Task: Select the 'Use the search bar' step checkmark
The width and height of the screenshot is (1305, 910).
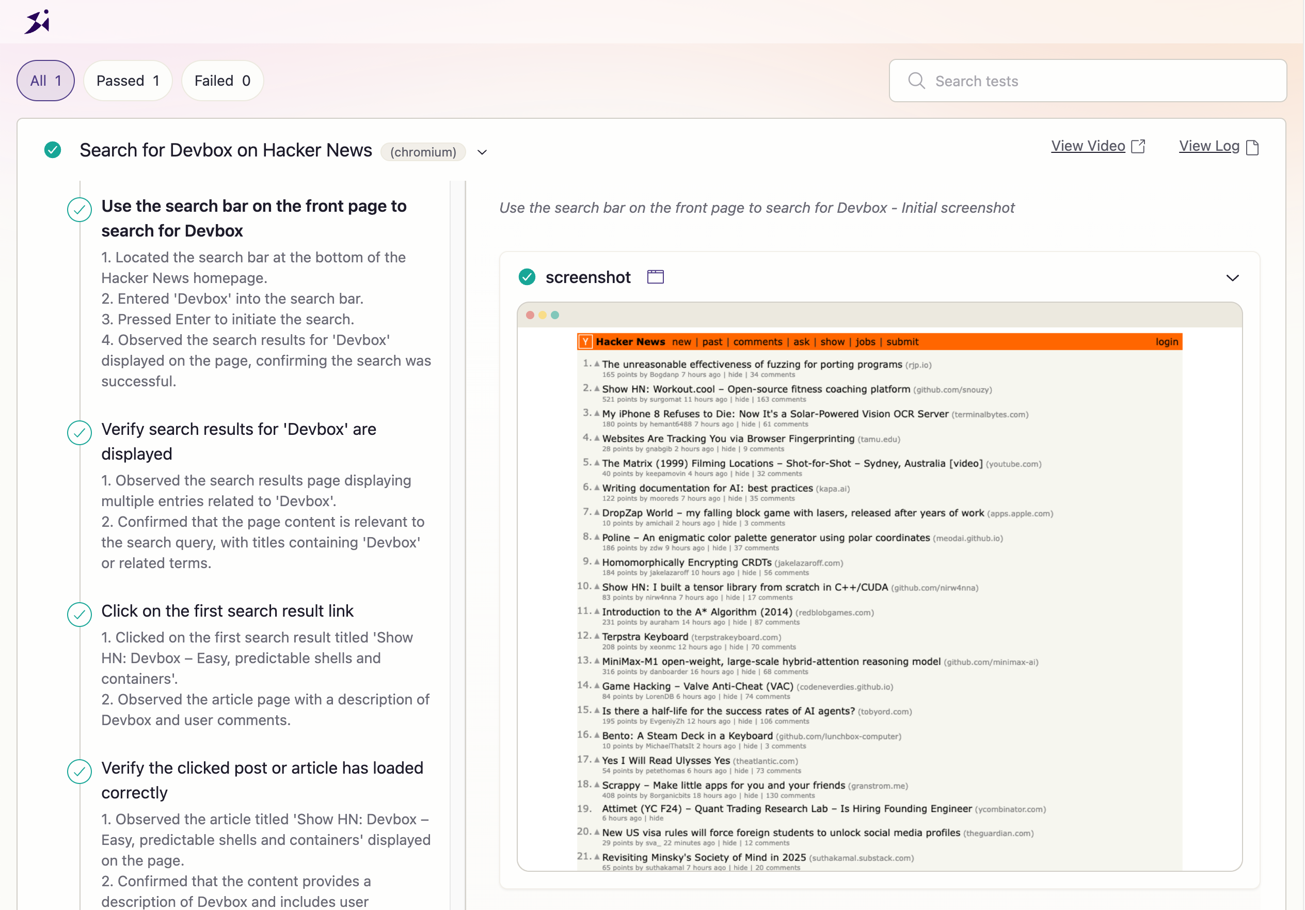Action: pyautogui.click(x=79, y=209)
